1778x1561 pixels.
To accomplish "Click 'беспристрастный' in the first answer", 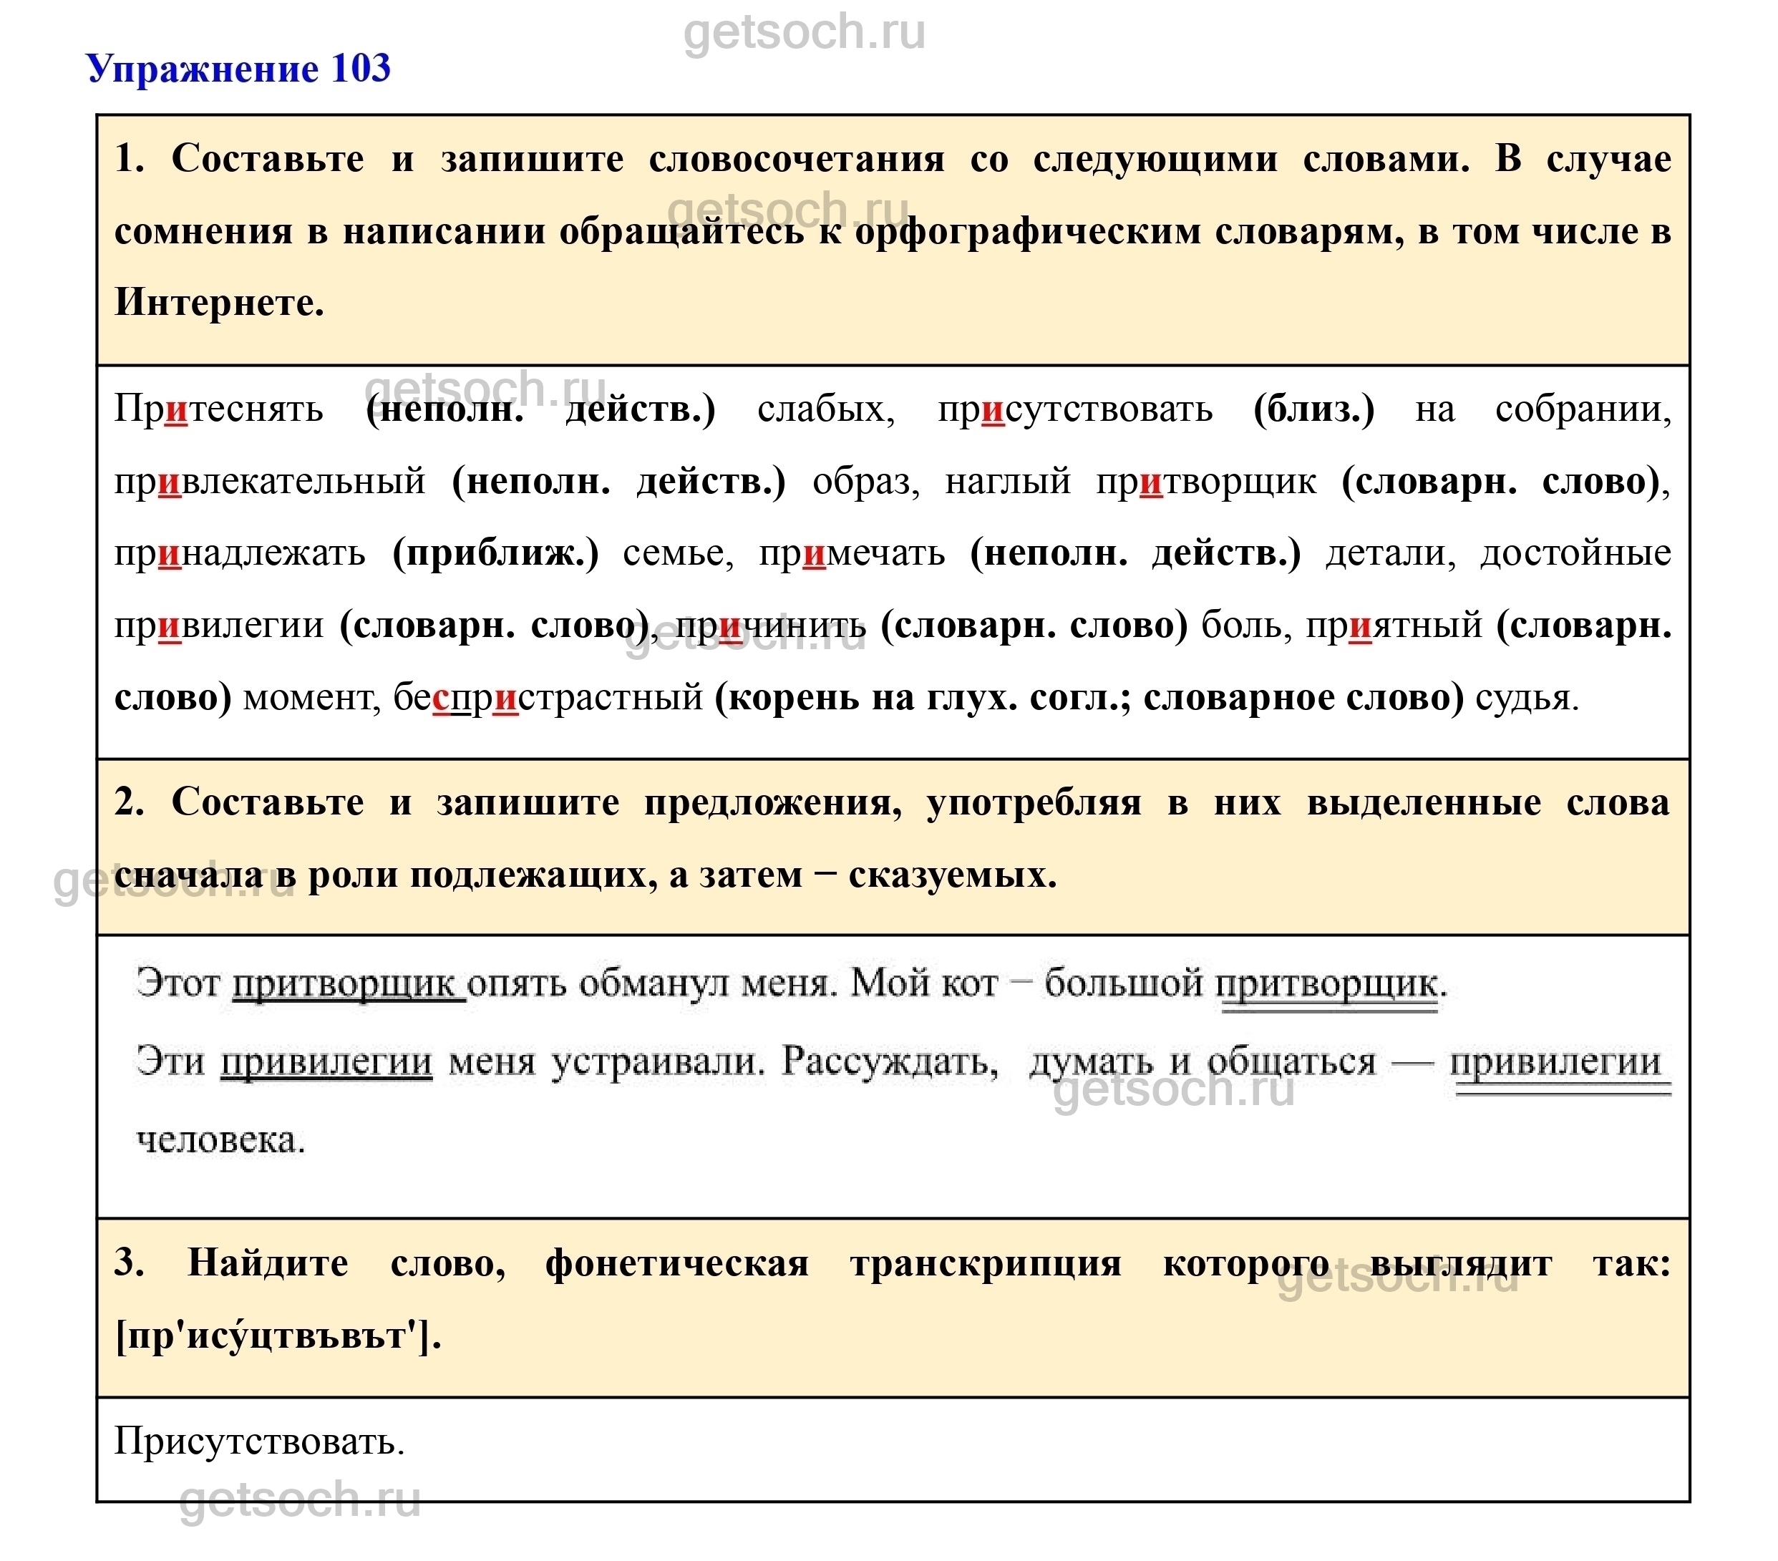I will coord(548,697).
